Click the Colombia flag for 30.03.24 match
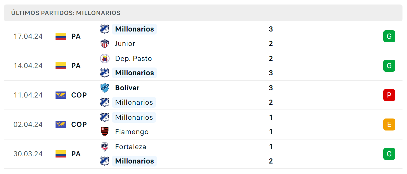This screenshot has height=174, width=407. coord(61,154)
